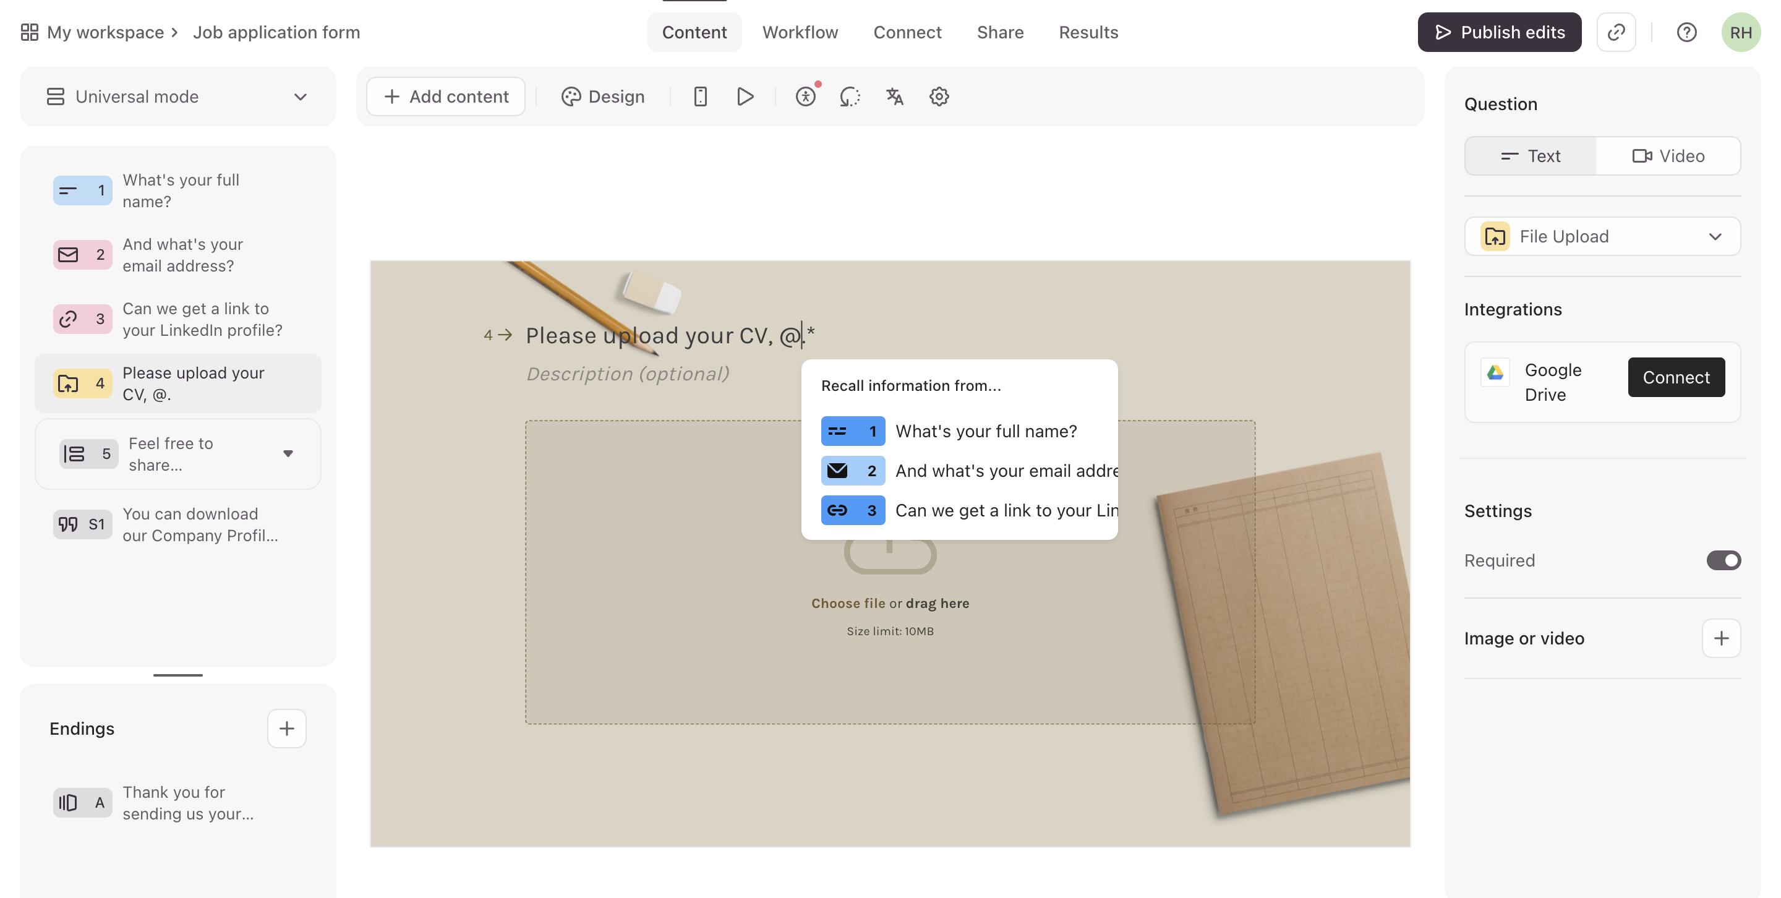
Task: Open form settings gear icon
Action: click(938, 96)
